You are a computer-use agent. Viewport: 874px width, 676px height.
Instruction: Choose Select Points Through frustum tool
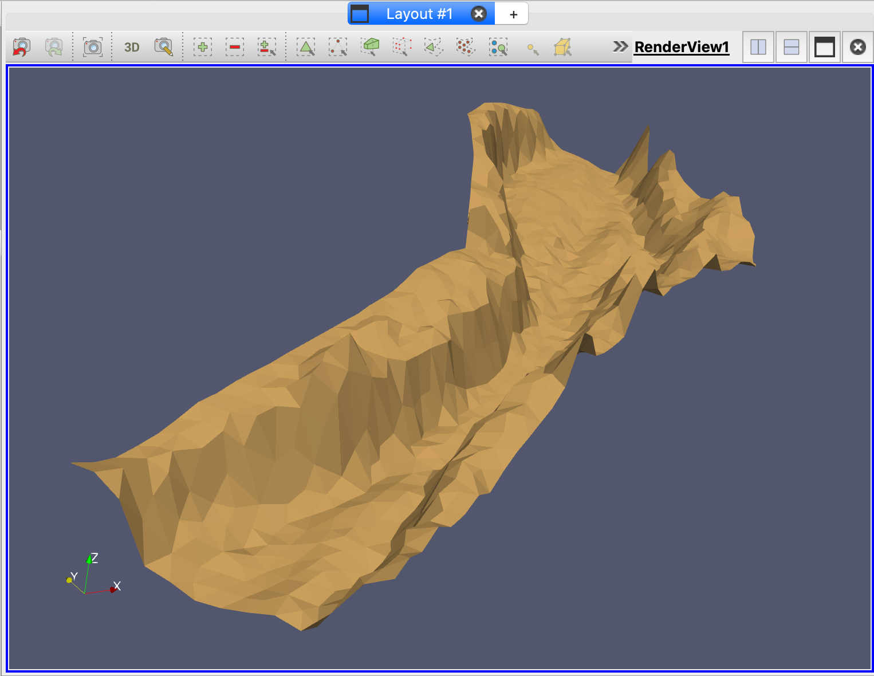[403, 47]
